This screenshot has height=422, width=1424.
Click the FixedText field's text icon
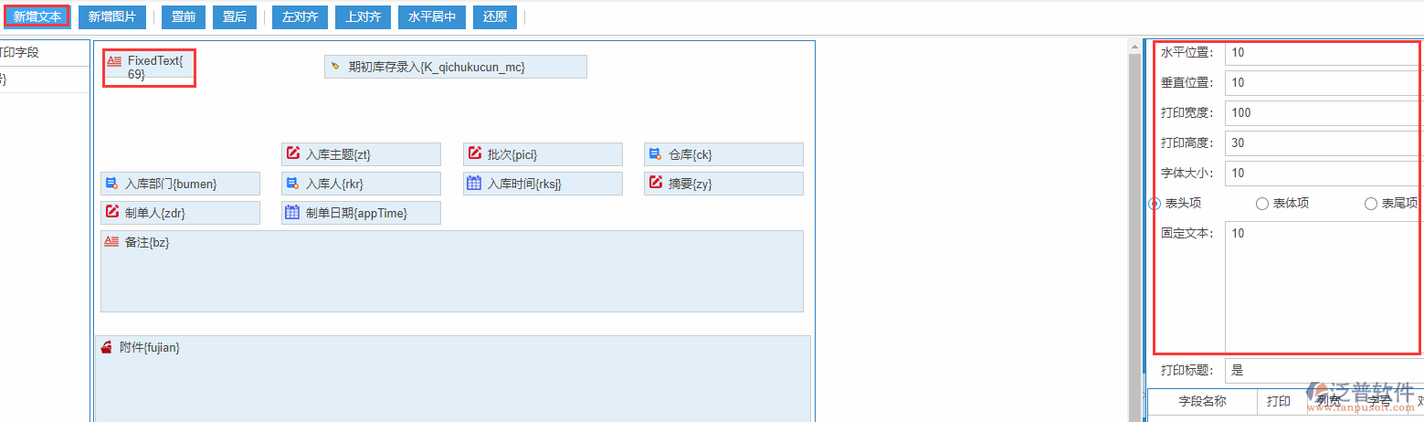click(x=114, y=61)
